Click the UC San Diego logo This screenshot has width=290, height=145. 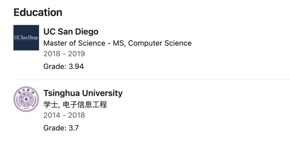(26, 38)
